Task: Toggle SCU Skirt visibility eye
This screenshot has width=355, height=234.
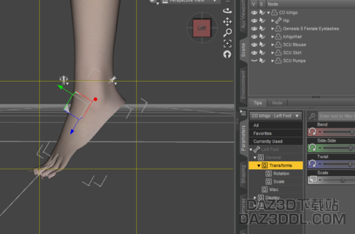Action: tap(254, 52)
